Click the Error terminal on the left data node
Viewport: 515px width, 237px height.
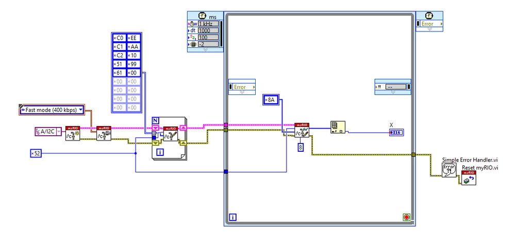244,87
